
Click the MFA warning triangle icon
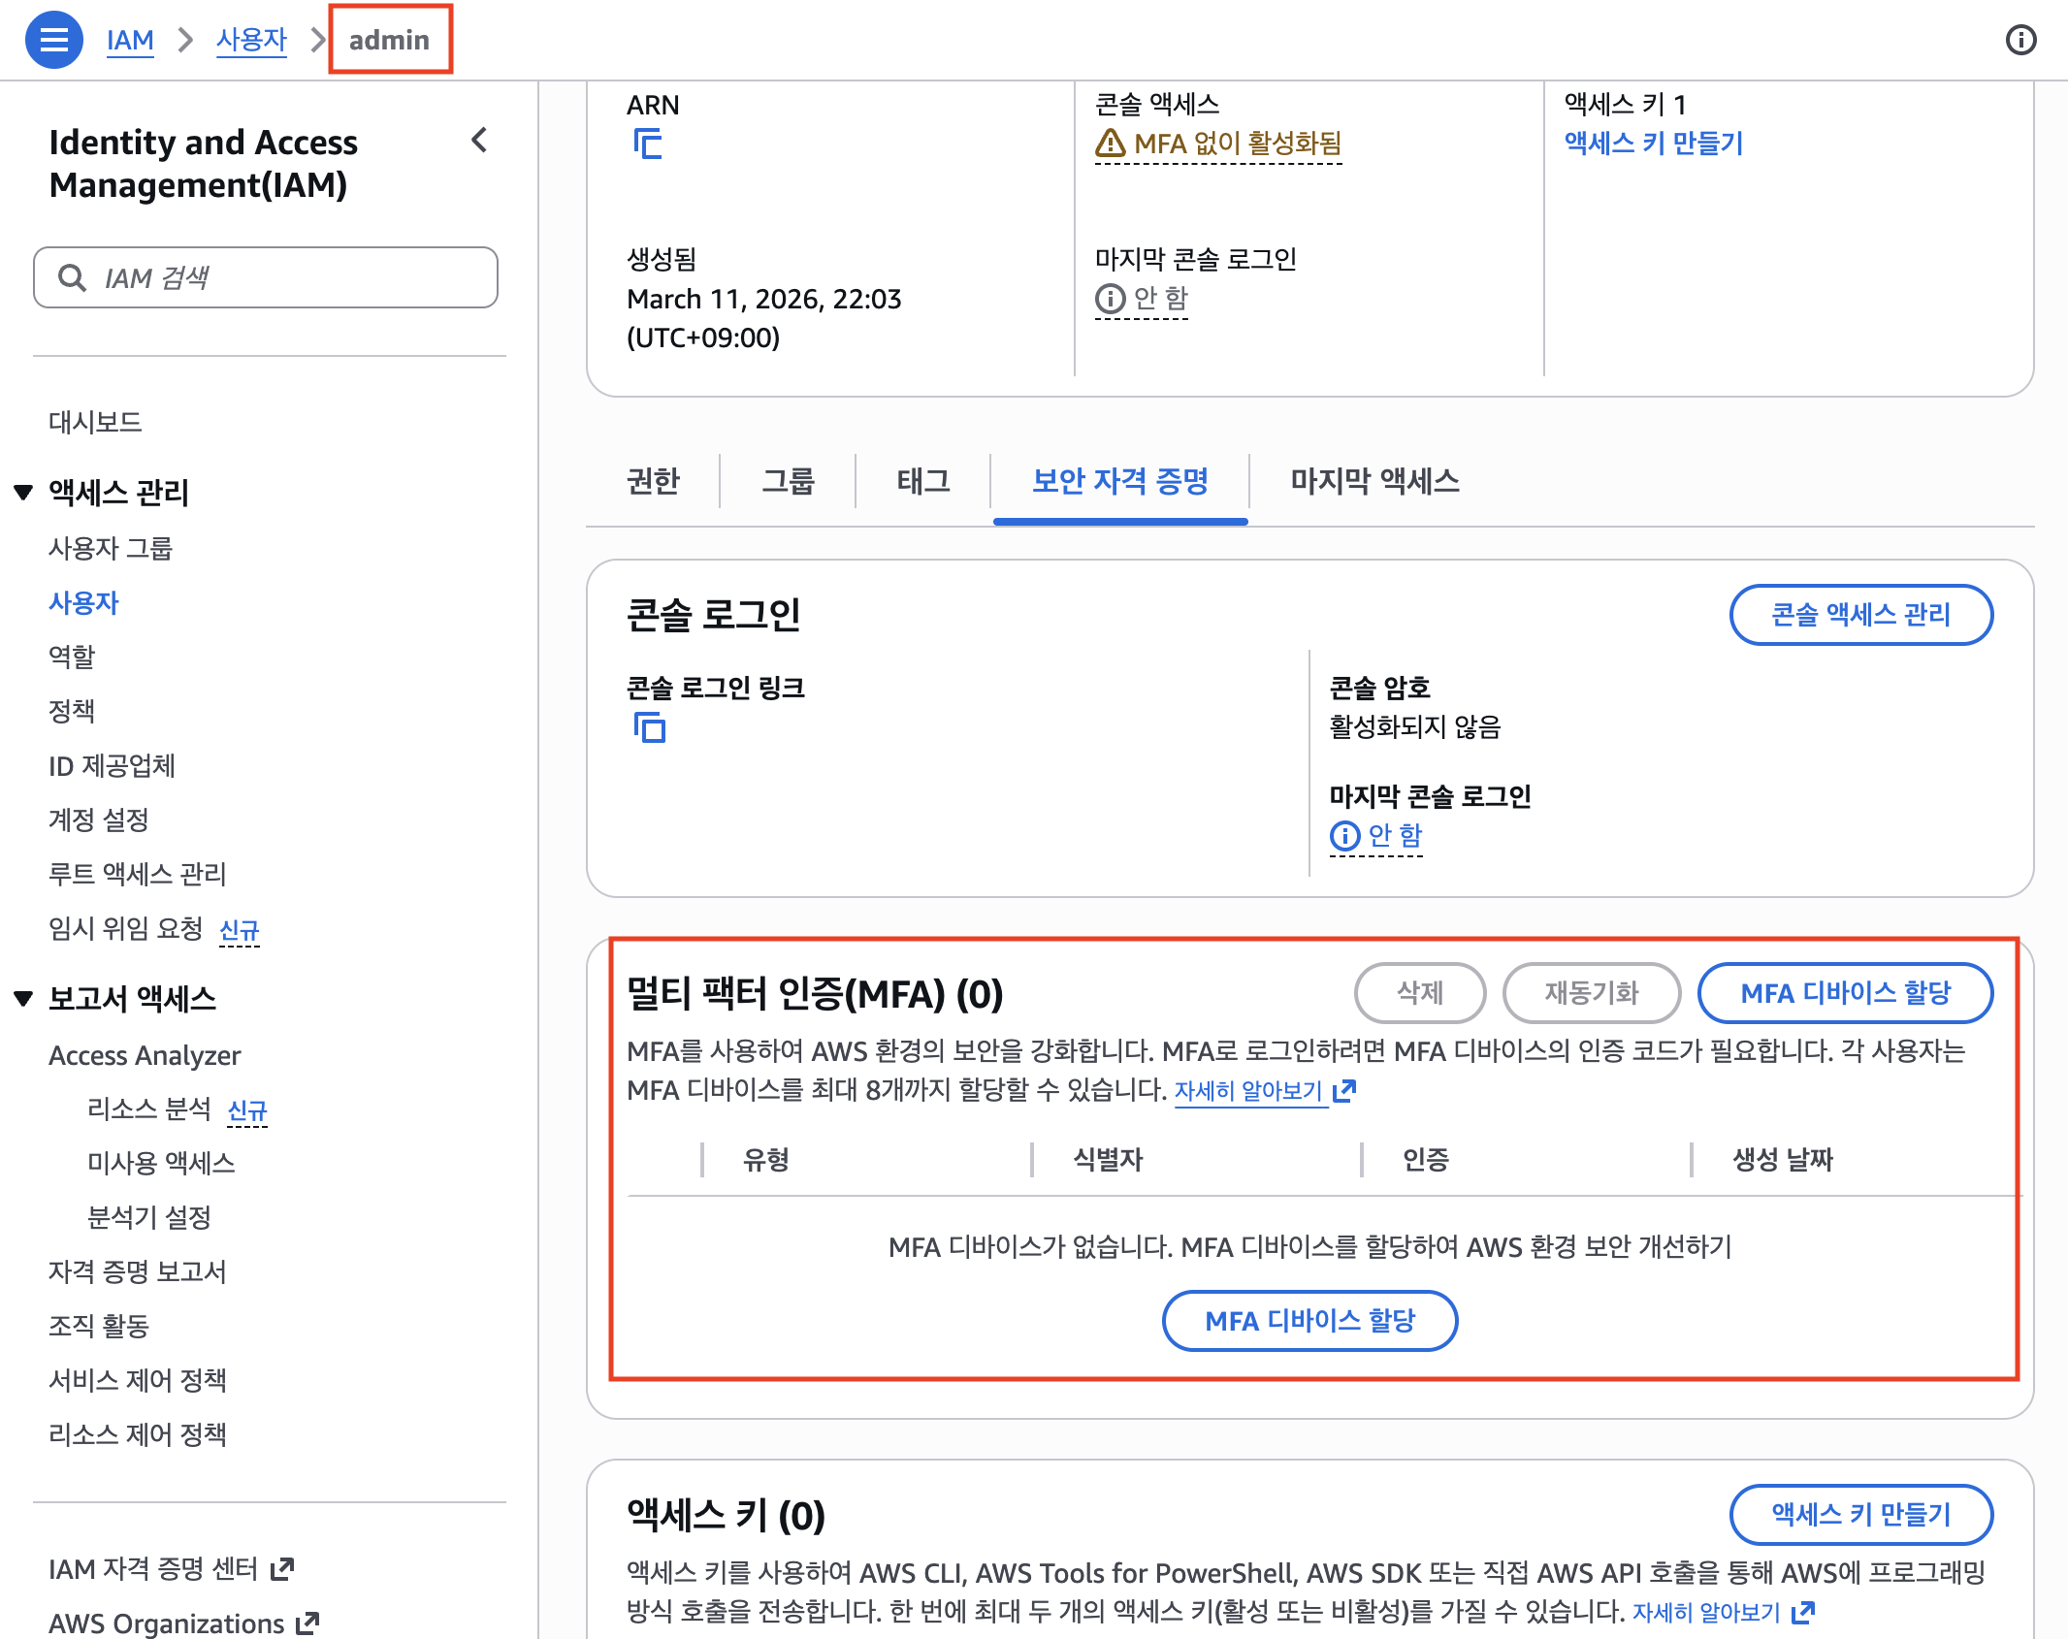[1110, 144]
